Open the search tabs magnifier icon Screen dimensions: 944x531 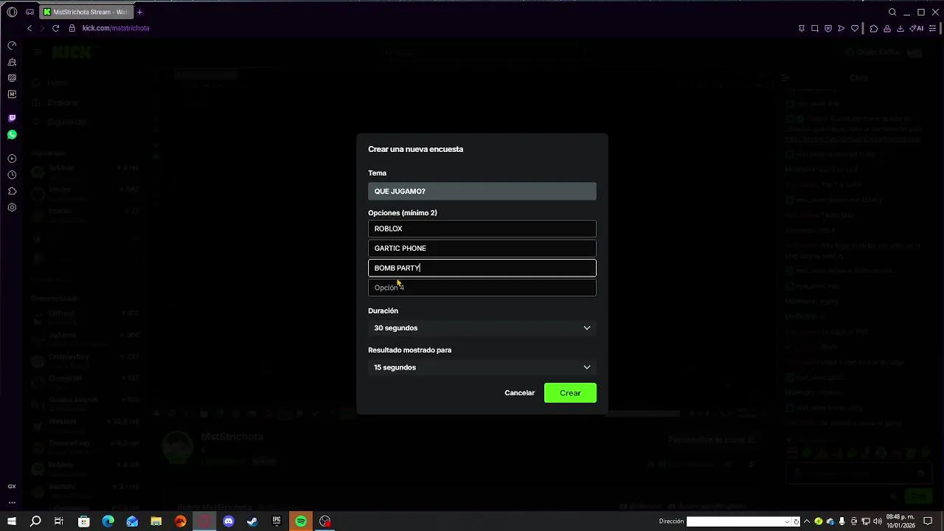pos(892,12)
